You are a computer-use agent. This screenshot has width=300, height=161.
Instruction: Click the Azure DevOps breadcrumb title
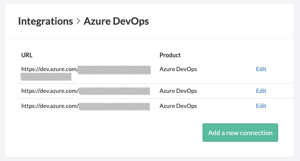coord(116,21)
